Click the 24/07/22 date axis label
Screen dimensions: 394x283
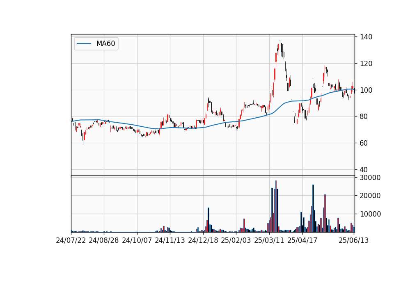pos(71,240)
